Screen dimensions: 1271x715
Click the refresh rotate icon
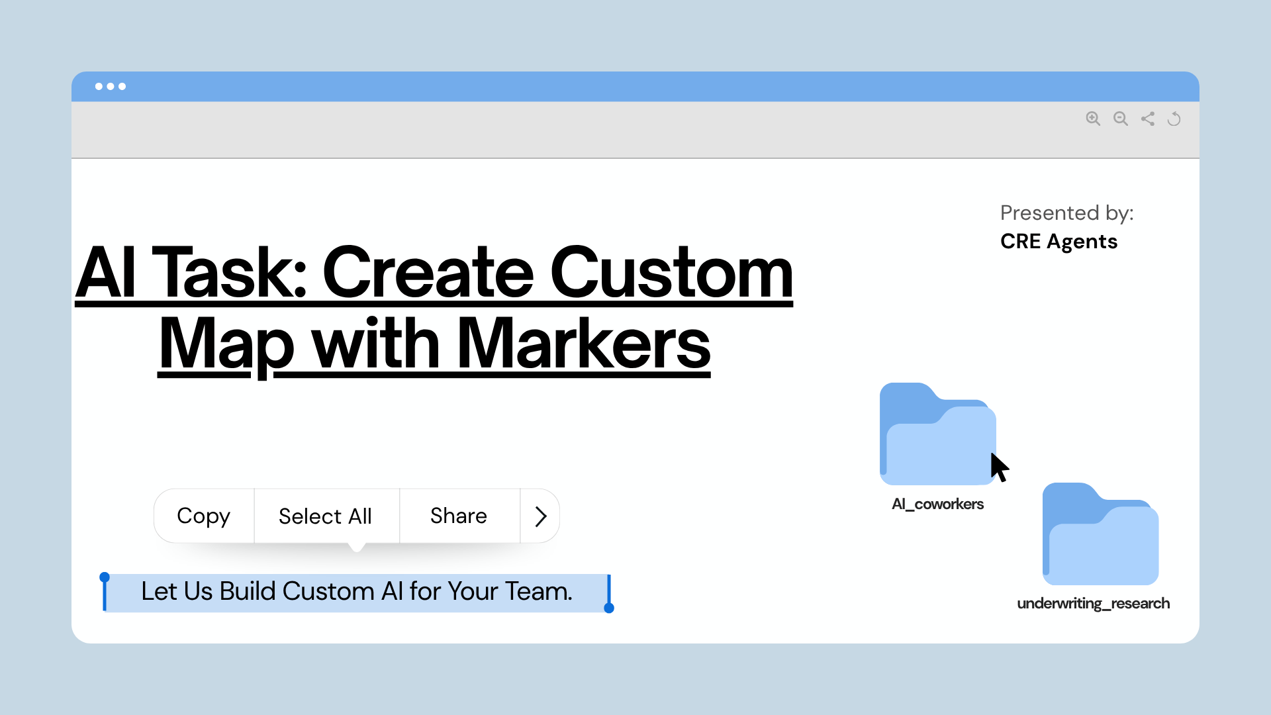[1174, 119]
